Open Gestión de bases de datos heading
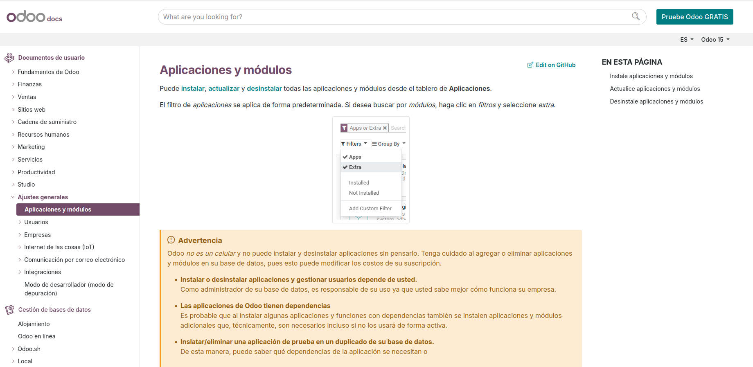Screen dimensions: 753x367 tap(54, 310)
